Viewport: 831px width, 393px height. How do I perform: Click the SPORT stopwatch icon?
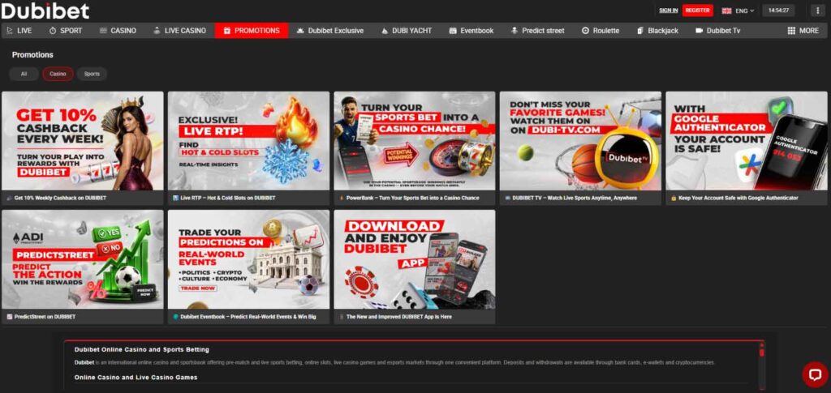pos(53,31)
